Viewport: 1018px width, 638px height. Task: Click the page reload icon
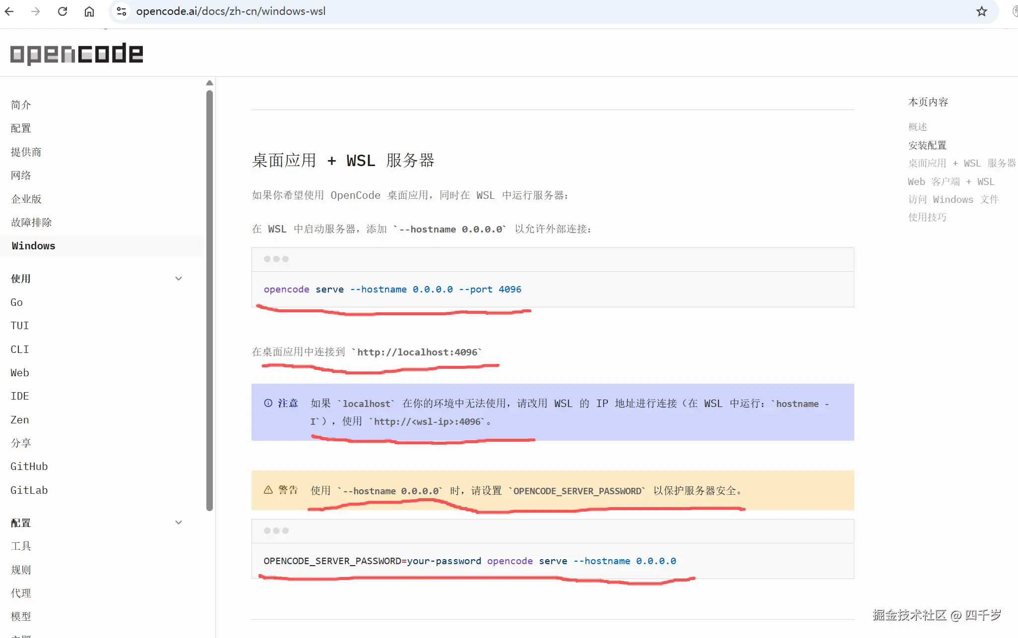pyautogui.click(x=63, y=11)
